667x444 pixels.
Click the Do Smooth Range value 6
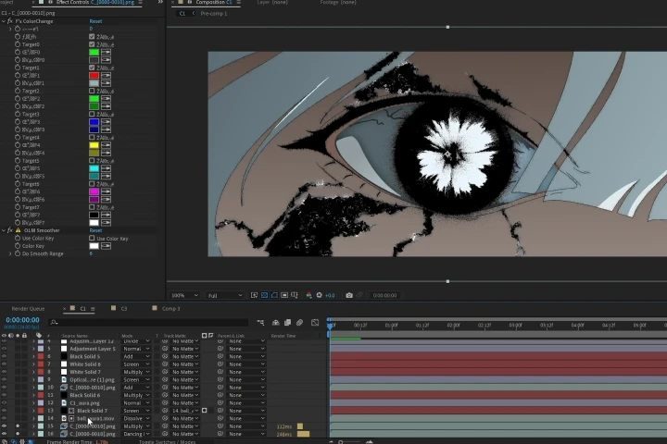pos(91,253)
